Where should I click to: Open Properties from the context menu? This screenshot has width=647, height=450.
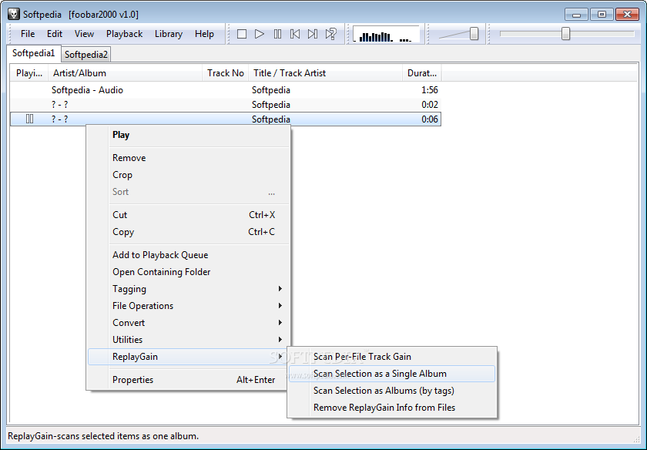click(189, 380)
